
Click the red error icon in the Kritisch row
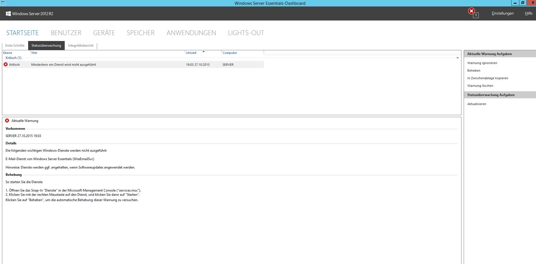tap(6, 65)
